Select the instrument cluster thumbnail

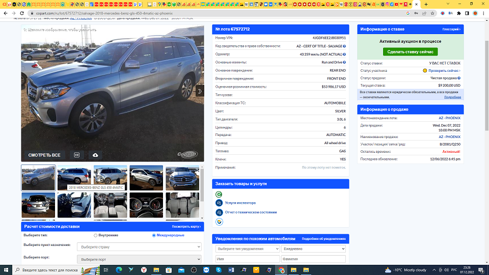146,205
